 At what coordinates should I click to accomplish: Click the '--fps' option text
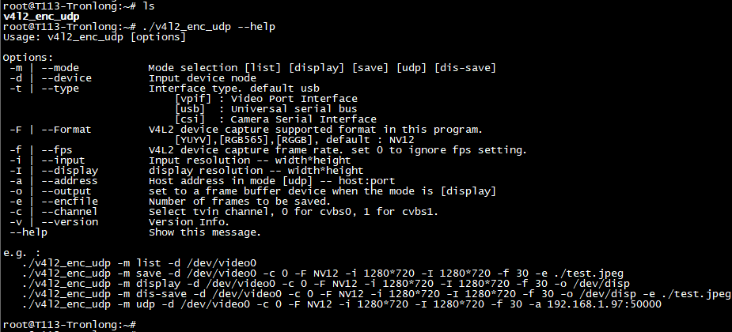click(57, 150)
